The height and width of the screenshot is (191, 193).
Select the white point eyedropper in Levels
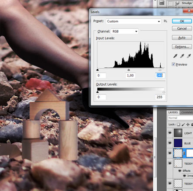[x=189, y=56]
